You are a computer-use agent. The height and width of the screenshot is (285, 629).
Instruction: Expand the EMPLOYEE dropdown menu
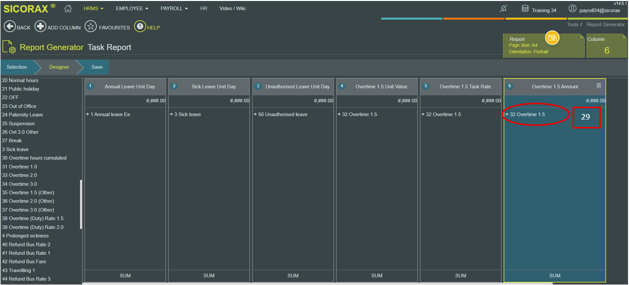coord(132,8)
